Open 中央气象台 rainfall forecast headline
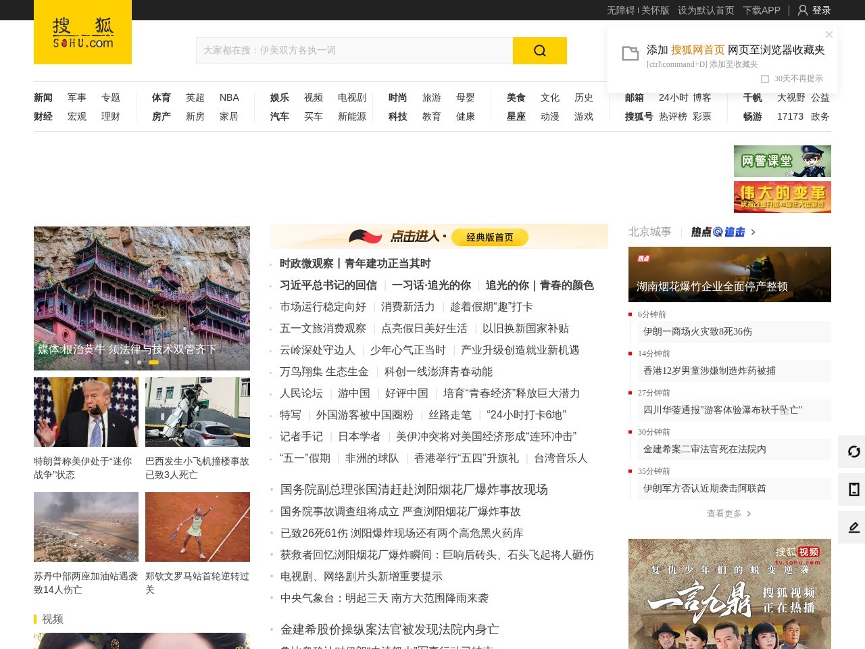The image size is (865, 649). [385, 598]
